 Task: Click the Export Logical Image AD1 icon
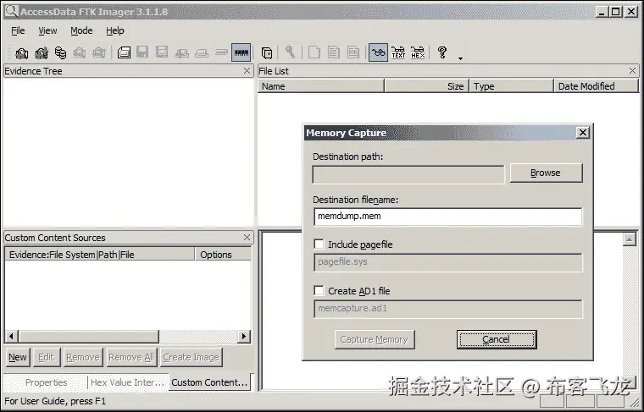click(162, 52)
